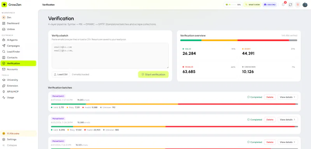View details of the 15,085 emails batch
Screen dimensions: 311x149
tap(288, 120)
